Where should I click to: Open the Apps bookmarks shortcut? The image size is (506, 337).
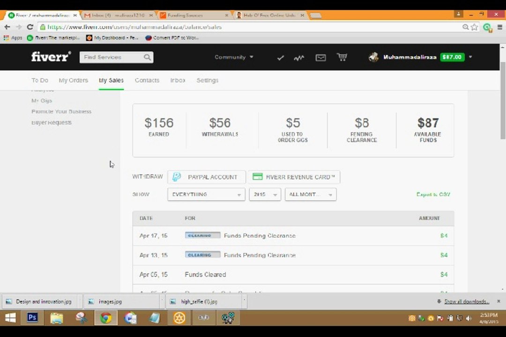pos(13,38)
